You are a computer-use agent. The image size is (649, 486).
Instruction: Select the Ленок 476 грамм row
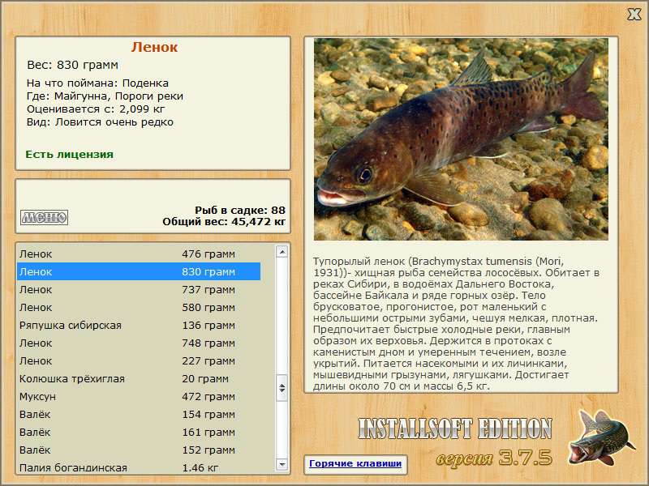(x=139, y=254)
